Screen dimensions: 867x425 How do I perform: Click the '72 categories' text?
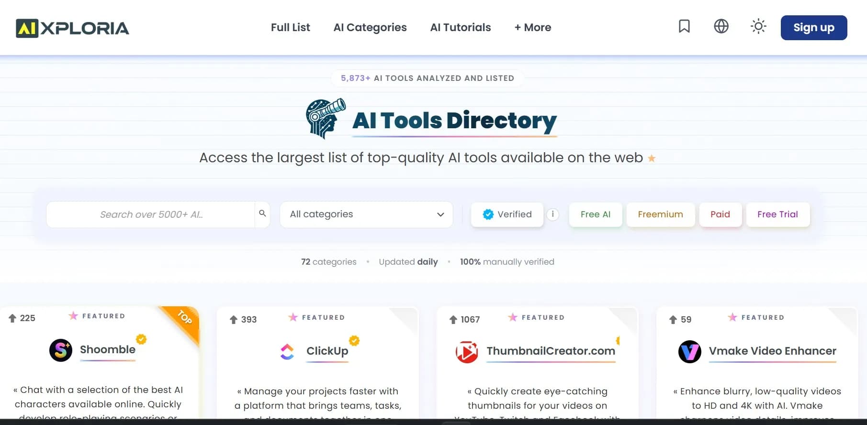tap(329, 262)
